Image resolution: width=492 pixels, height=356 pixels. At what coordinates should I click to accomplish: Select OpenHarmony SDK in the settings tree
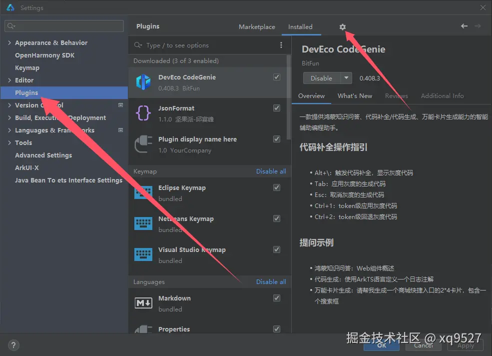click(x=44, y=55)
